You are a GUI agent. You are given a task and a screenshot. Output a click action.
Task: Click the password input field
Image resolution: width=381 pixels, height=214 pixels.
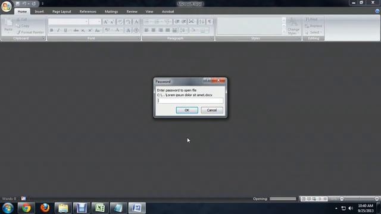click(190, 100)
